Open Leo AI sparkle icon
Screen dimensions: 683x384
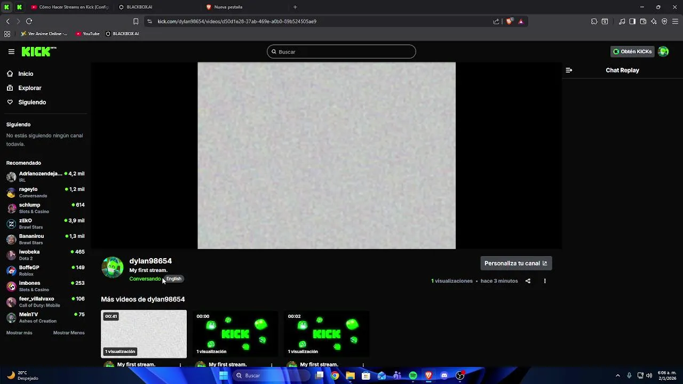coord(654,21)
